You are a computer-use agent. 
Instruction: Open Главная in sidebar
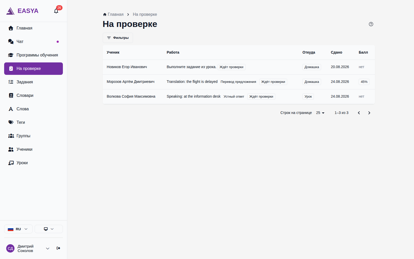(x=33, y=28)
